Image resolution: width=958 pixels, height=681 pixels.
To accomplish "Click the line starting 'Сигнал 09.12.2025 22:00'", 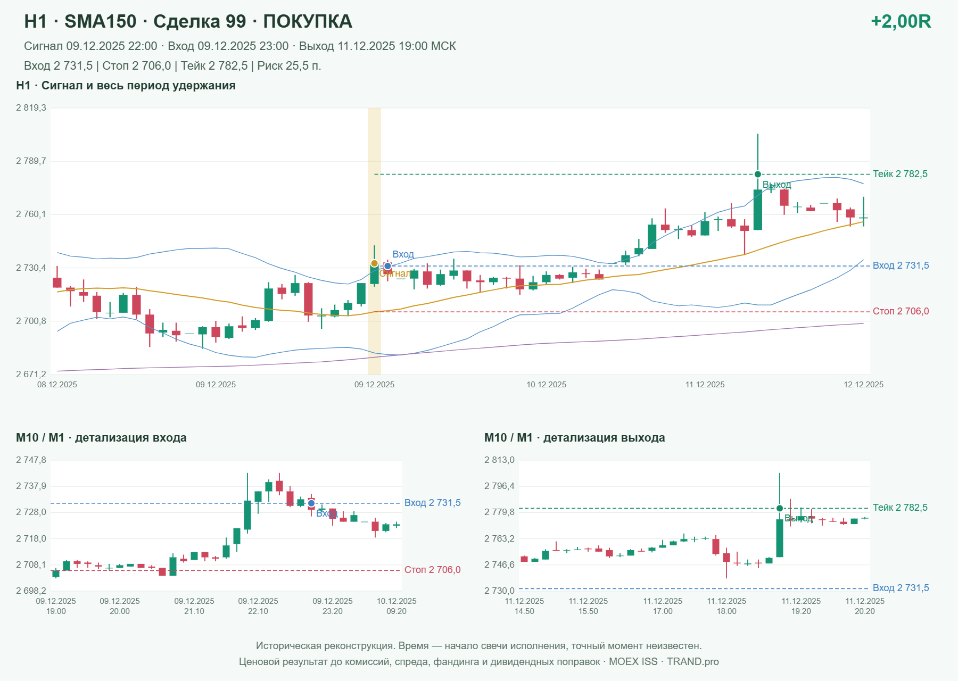I will tap(240, 46).
